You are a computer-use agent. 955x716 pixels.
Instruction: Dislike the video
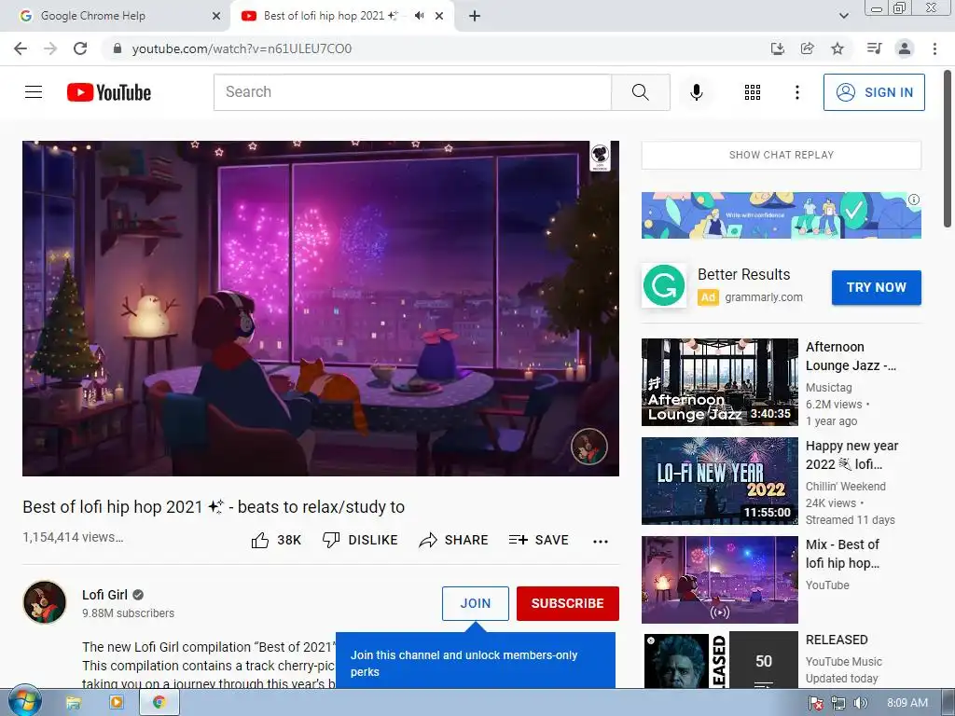[360, 540]
